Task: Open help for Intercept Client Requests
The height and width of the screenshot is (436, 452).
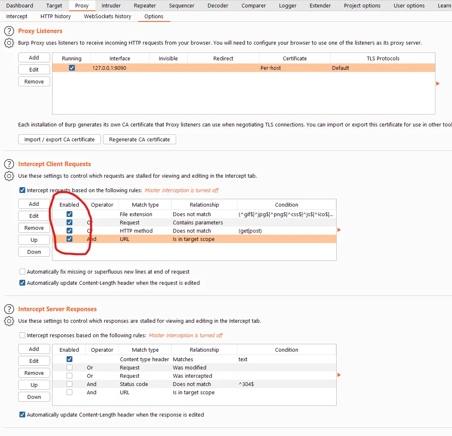Action: coord(9,164)
